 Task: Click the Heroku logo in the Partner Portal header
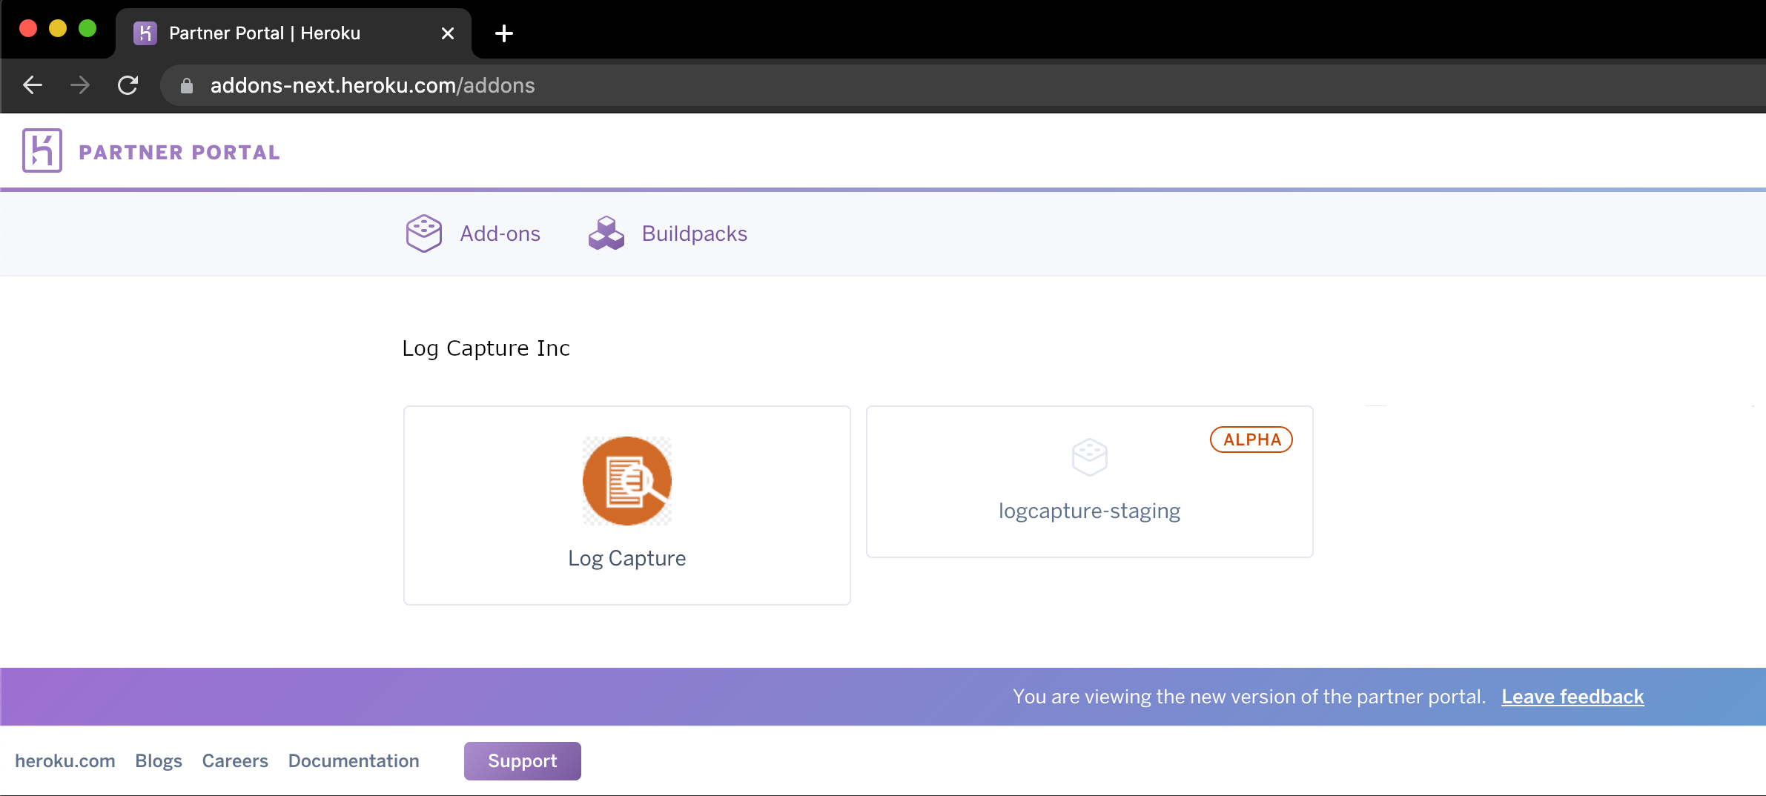pyautogui.click(x=42, y=150)
